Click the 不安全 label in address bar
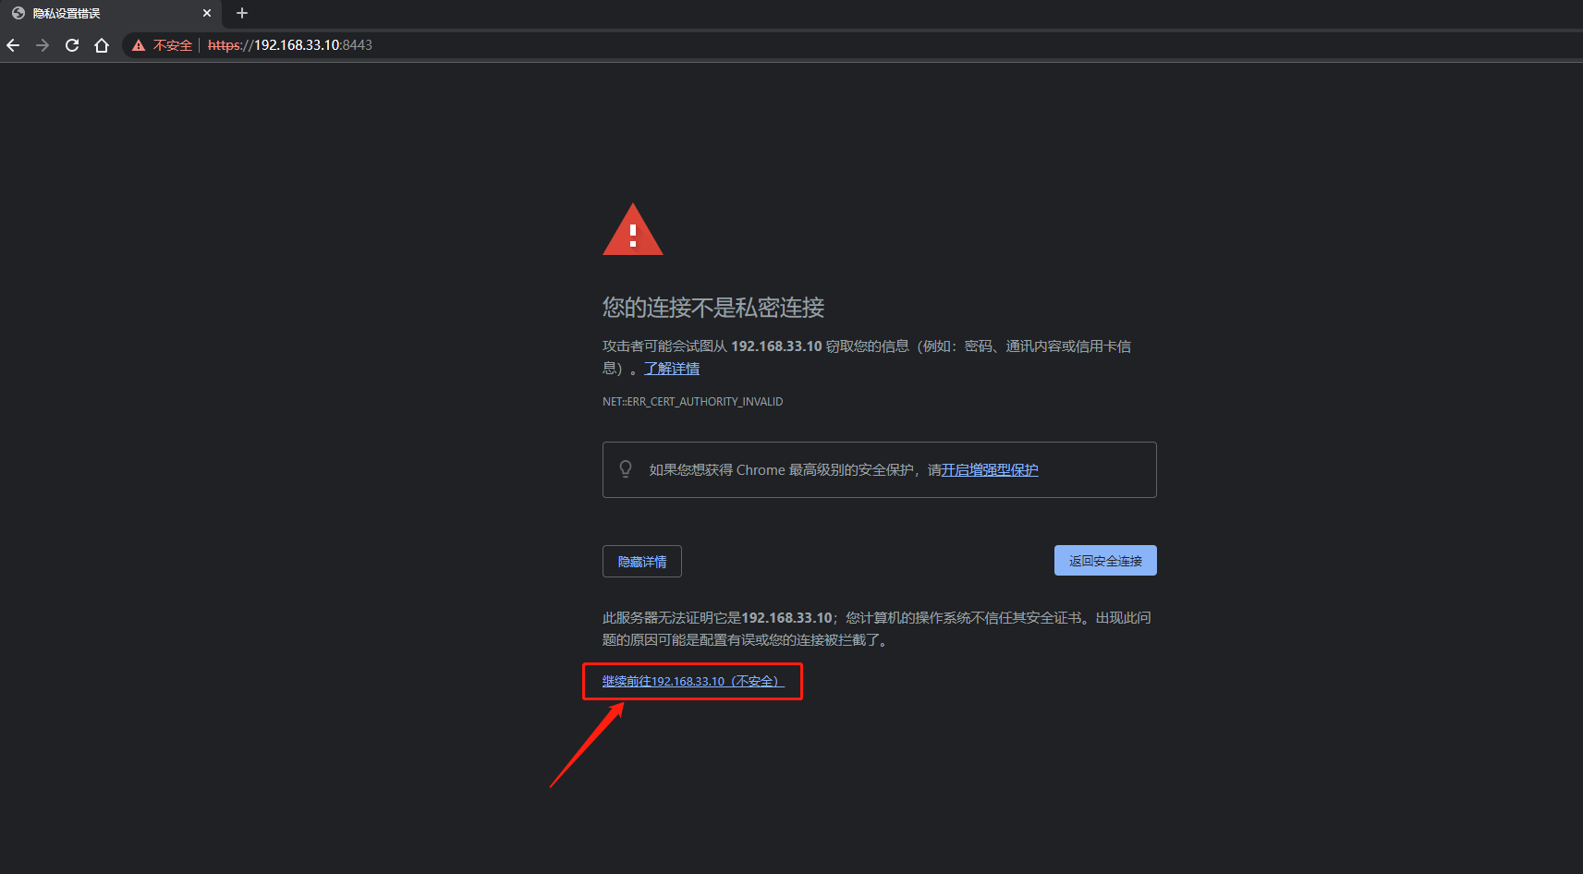 [173, 45]
